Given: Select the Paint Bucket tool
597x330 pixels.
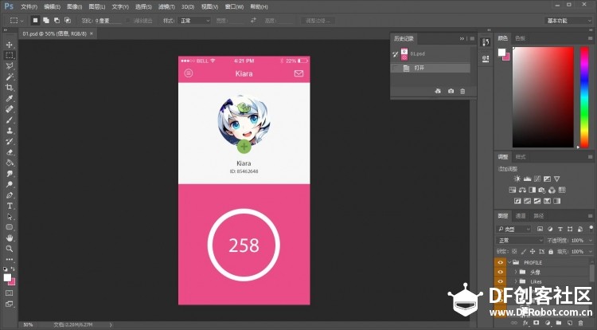Looking at the screenshot, I should (10, 163).
